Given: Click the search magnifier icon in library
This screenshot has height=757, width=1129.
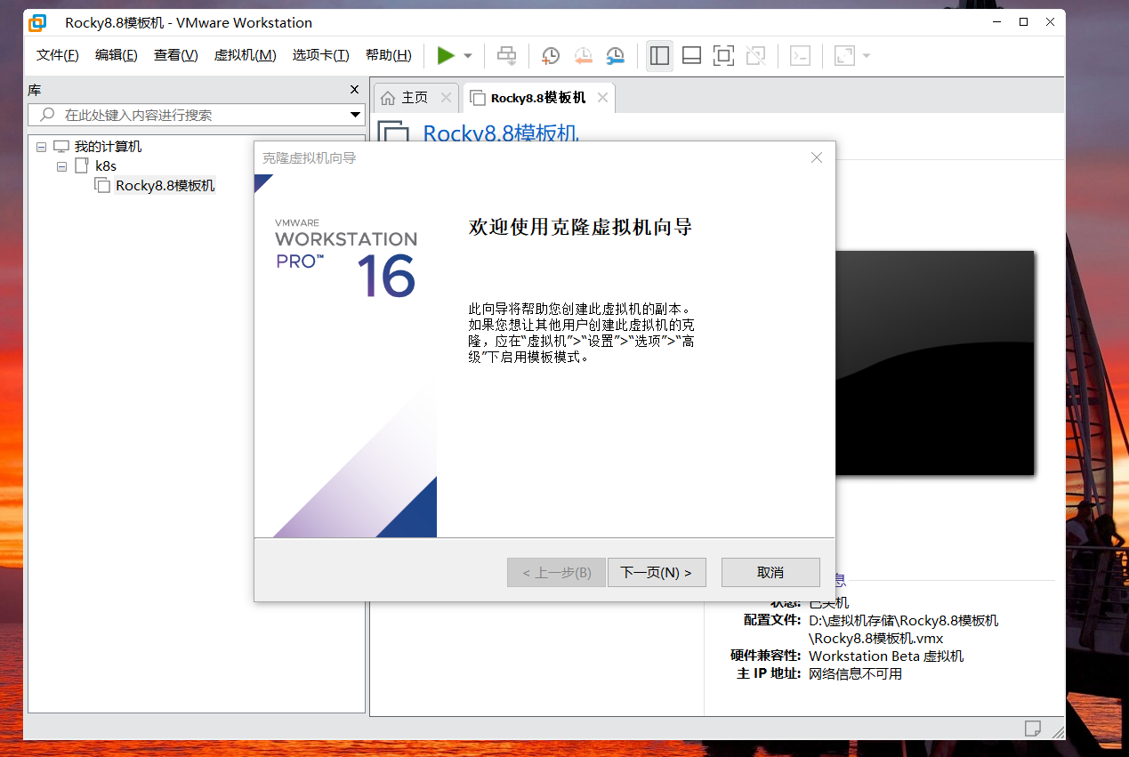Looking at the screenshot, I should (47, 115).
